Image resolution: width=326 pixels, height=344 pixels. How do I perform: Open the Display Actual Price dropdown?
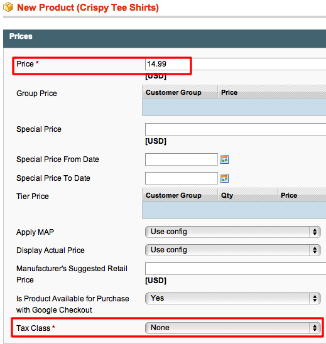click(x=233, y=250)
